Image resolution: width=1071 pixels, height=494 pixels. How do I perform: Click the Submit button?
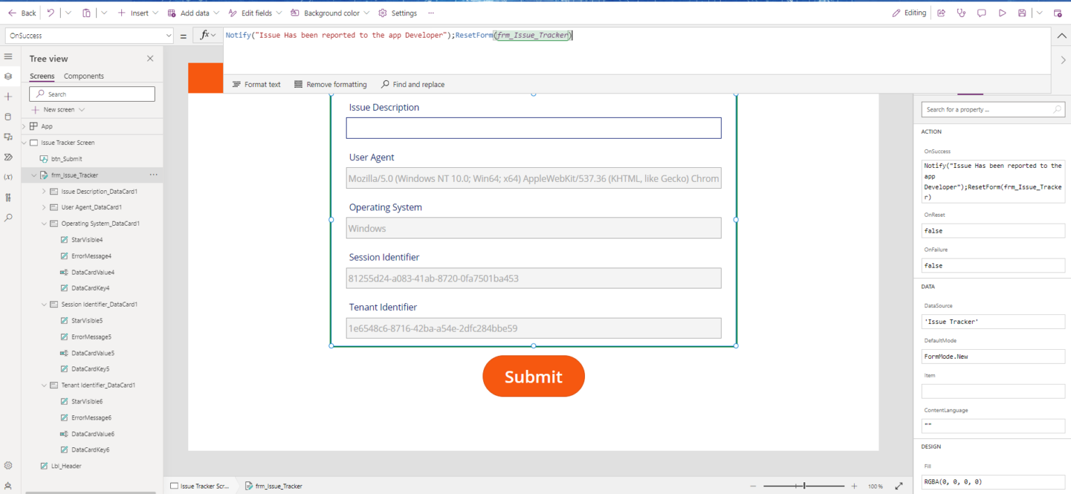533,376
